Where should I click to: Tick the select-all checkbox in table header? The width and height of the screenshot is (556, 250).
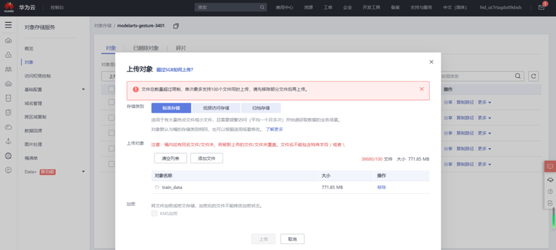(x=111, y=89)
